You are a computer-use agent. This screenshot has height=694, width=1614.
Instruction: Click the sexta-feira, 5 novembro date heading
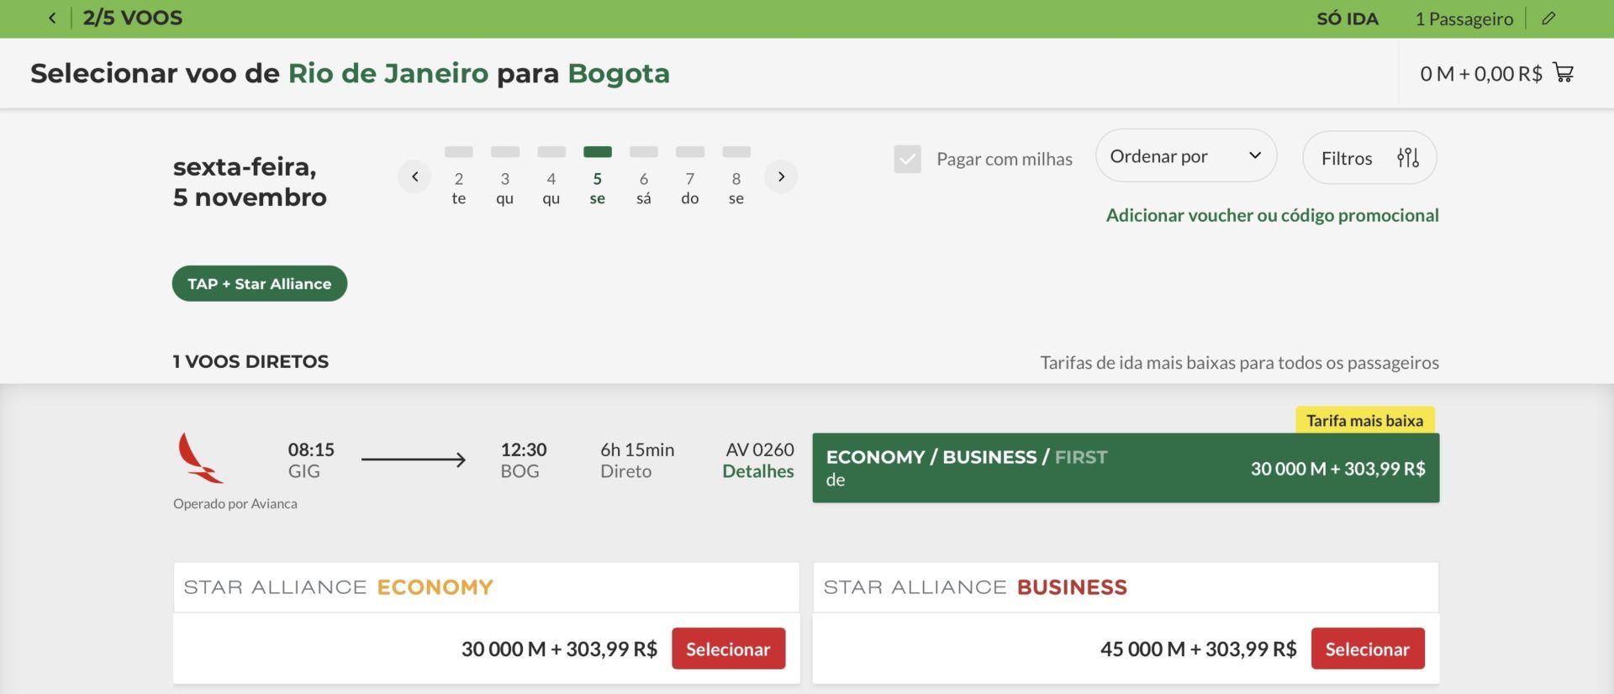[250, 181]
